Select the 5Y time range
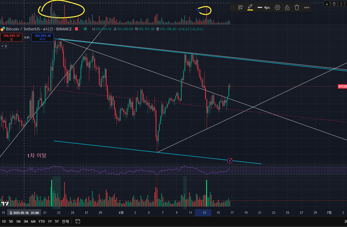The image size is (347, 227). [57, 221]
